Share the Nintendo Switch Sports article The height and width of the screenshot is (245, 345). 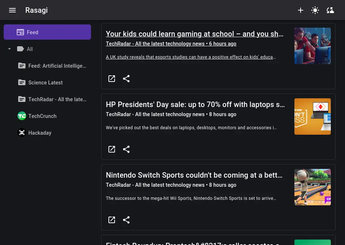pos(126,220)
